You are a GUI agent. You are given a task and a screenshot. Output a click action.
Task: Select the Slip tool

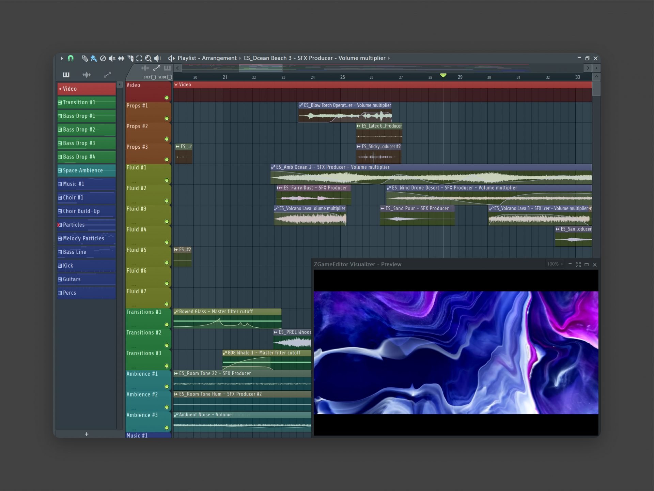click(x=121, y=58)
